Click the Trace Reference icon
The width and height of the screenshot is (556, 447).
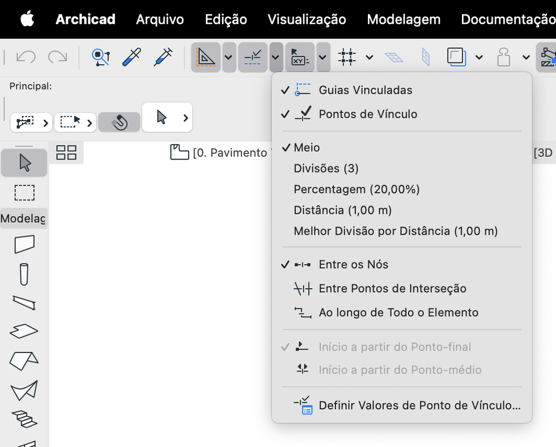[x=456, y=57]
